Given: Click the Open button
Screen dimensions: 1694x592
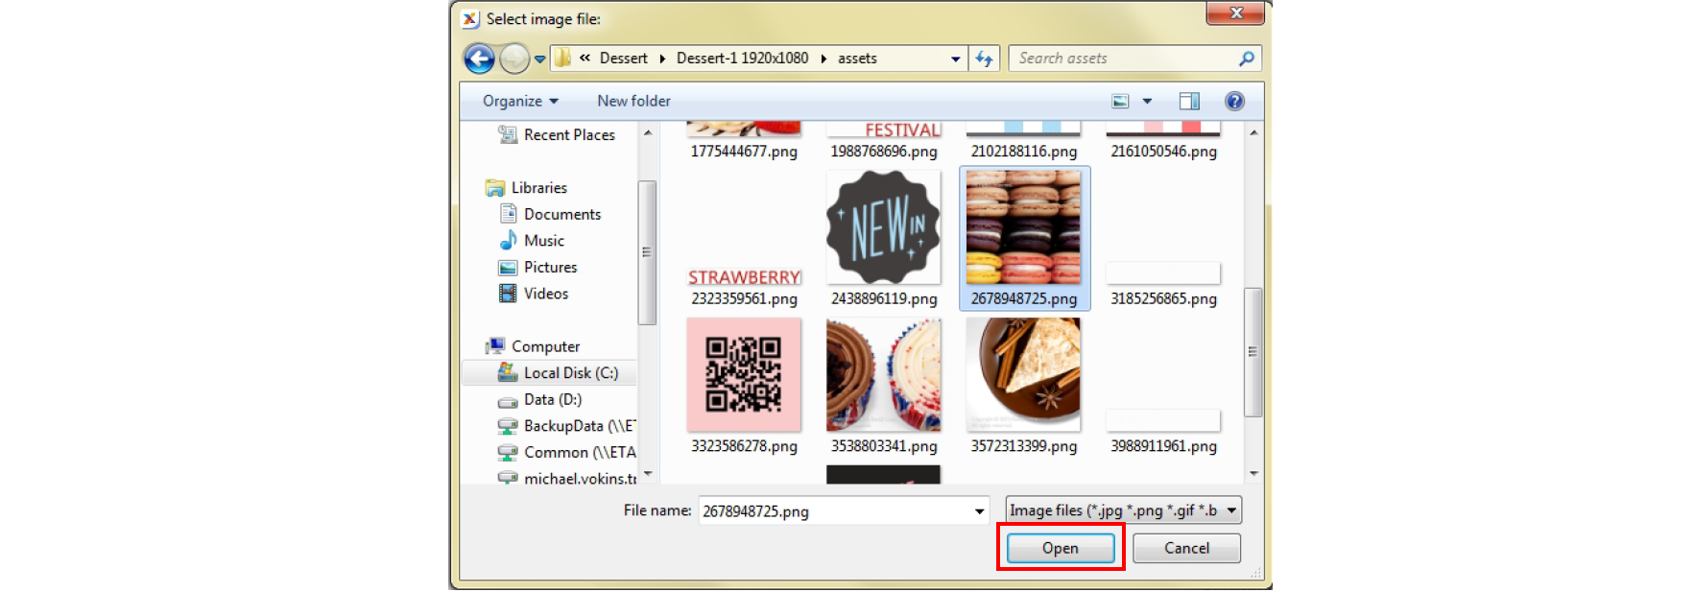Looking at the screenshot, I should click(1060, 548).
